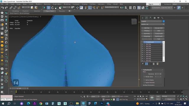Open the Select by Name dialog icon
Screen dimensions: 189x106
(x=36, y=8)
